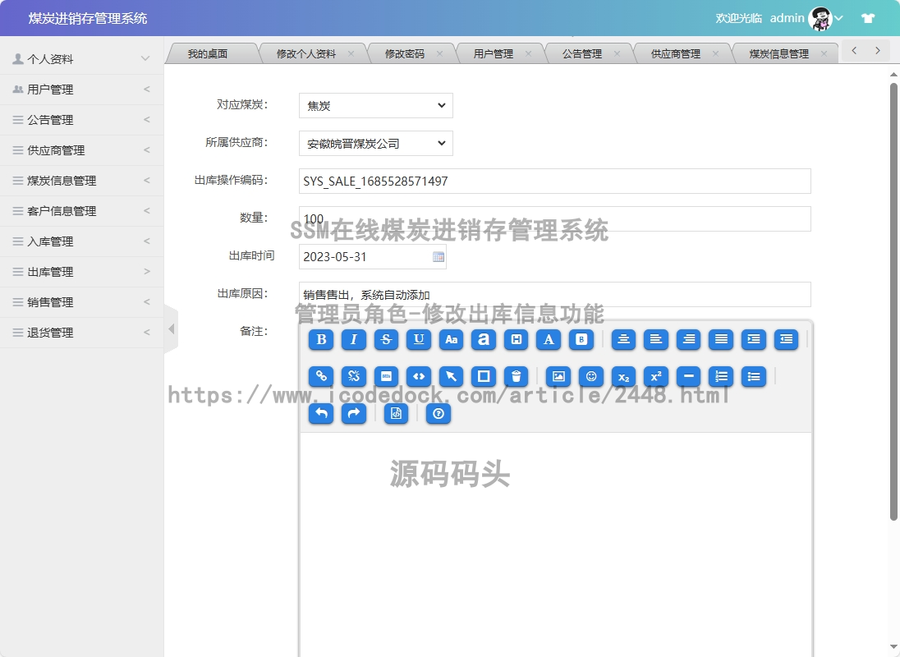Expand 煤炭信息管理 sidebar menu
Image resolution: width=900 pixels, height=657 pixels.
pyautogui.click(x=81, y=181)
